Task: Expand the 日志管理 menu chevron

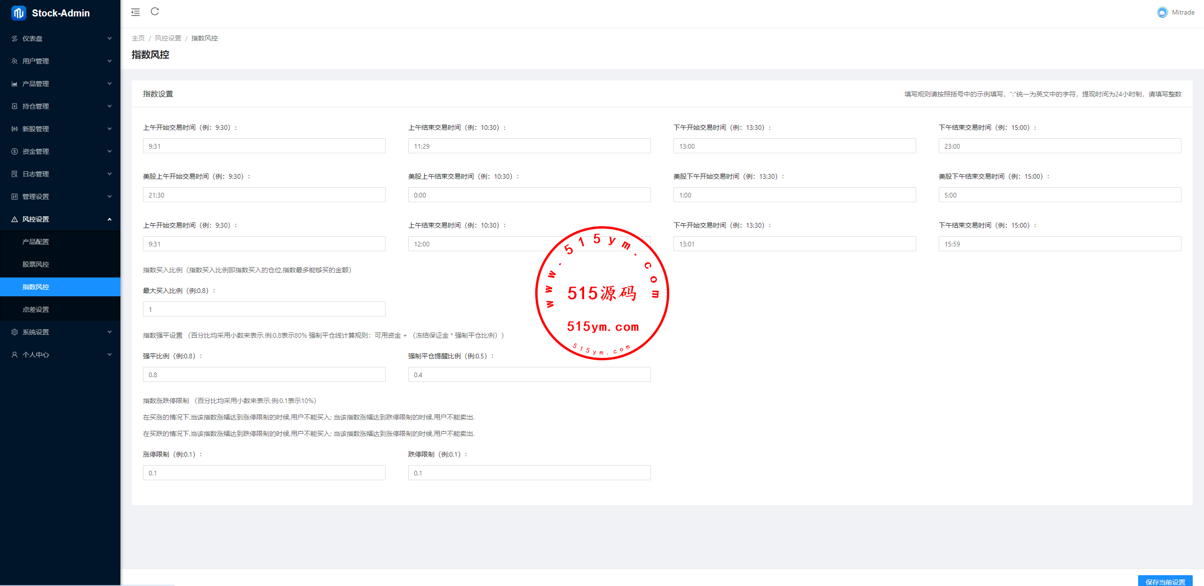Action: tap(110, 174)
